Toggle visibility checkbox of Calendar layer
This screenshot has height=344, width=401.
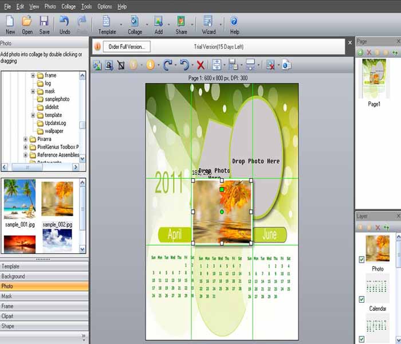coord(361,299)
